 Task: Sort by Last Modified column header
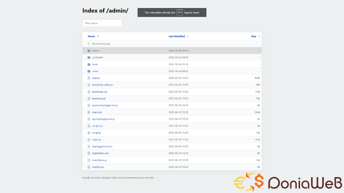(x=176, y=36)
